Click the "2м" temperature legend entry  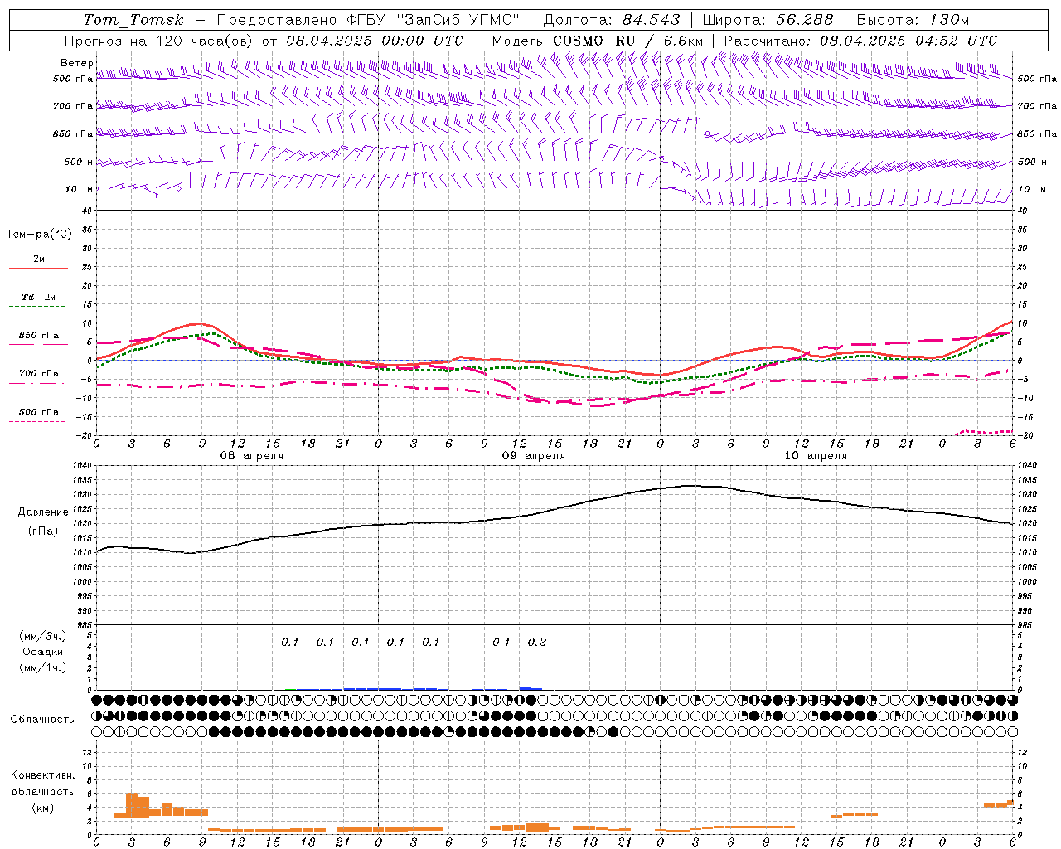coord(38,259)
